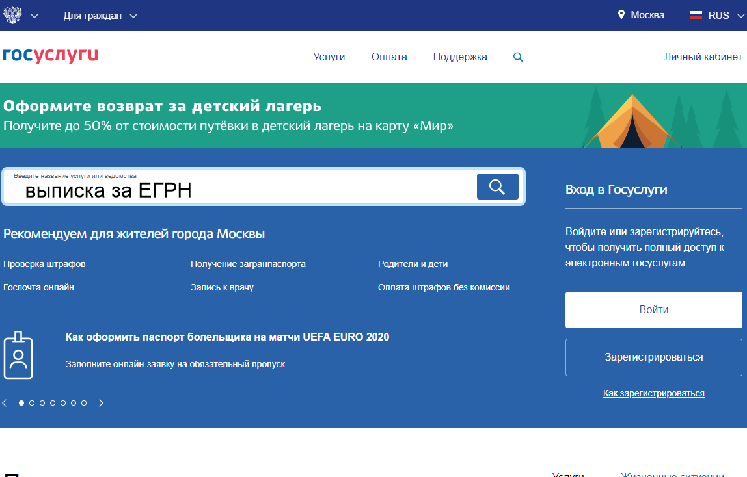
Task: Open 'Получение загранпаспорта' link
Action: click(x=248, y=264)
